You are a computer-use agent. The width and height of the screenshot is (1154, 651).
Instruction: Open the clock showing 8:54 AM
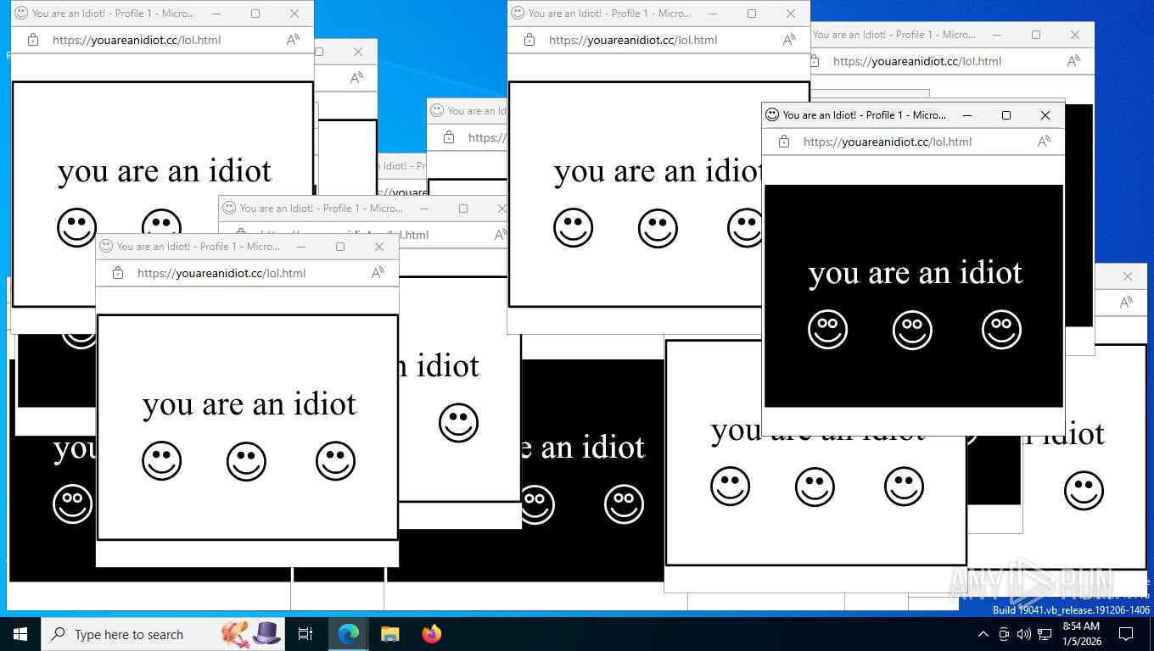click(1081, 634)
